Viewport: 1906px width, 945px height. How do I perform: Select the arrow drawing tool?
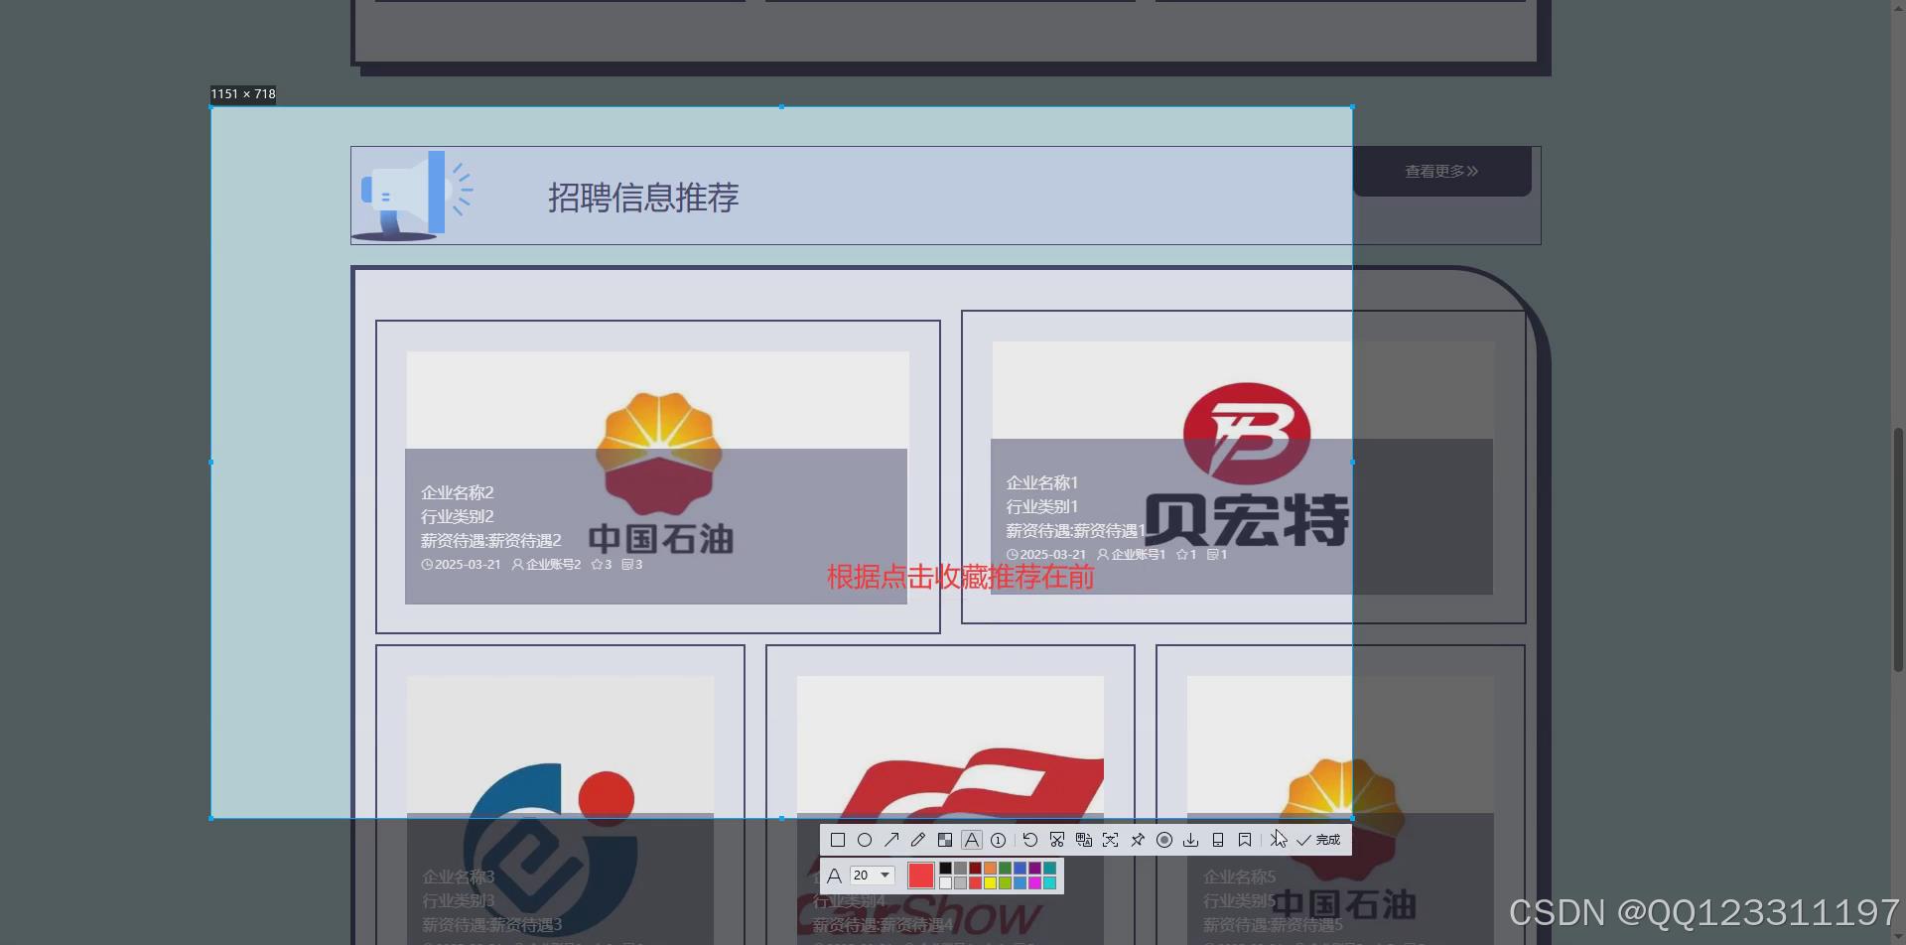891,840
